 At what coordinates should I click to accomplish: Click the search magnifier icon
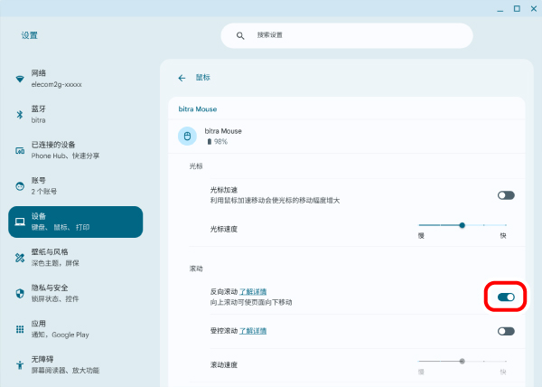[x=240, y=35]
